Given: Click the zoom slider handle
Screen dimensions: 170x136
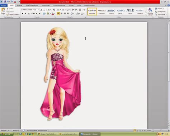Looking at the screenshot, I should pos(161,131).
